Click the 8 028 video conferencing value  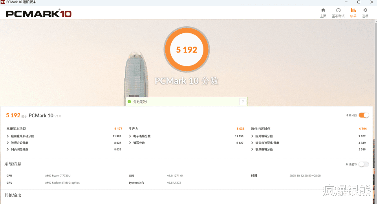click(117, 143)
